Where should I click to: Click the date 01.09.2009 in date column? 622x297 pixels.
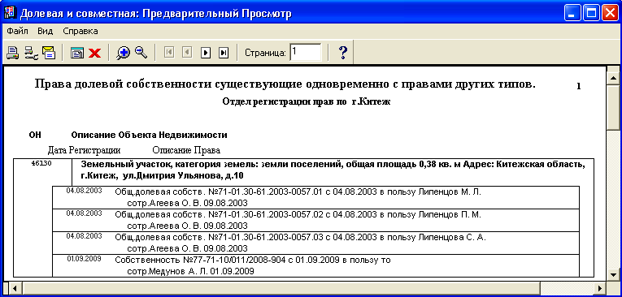pos(84,259)
